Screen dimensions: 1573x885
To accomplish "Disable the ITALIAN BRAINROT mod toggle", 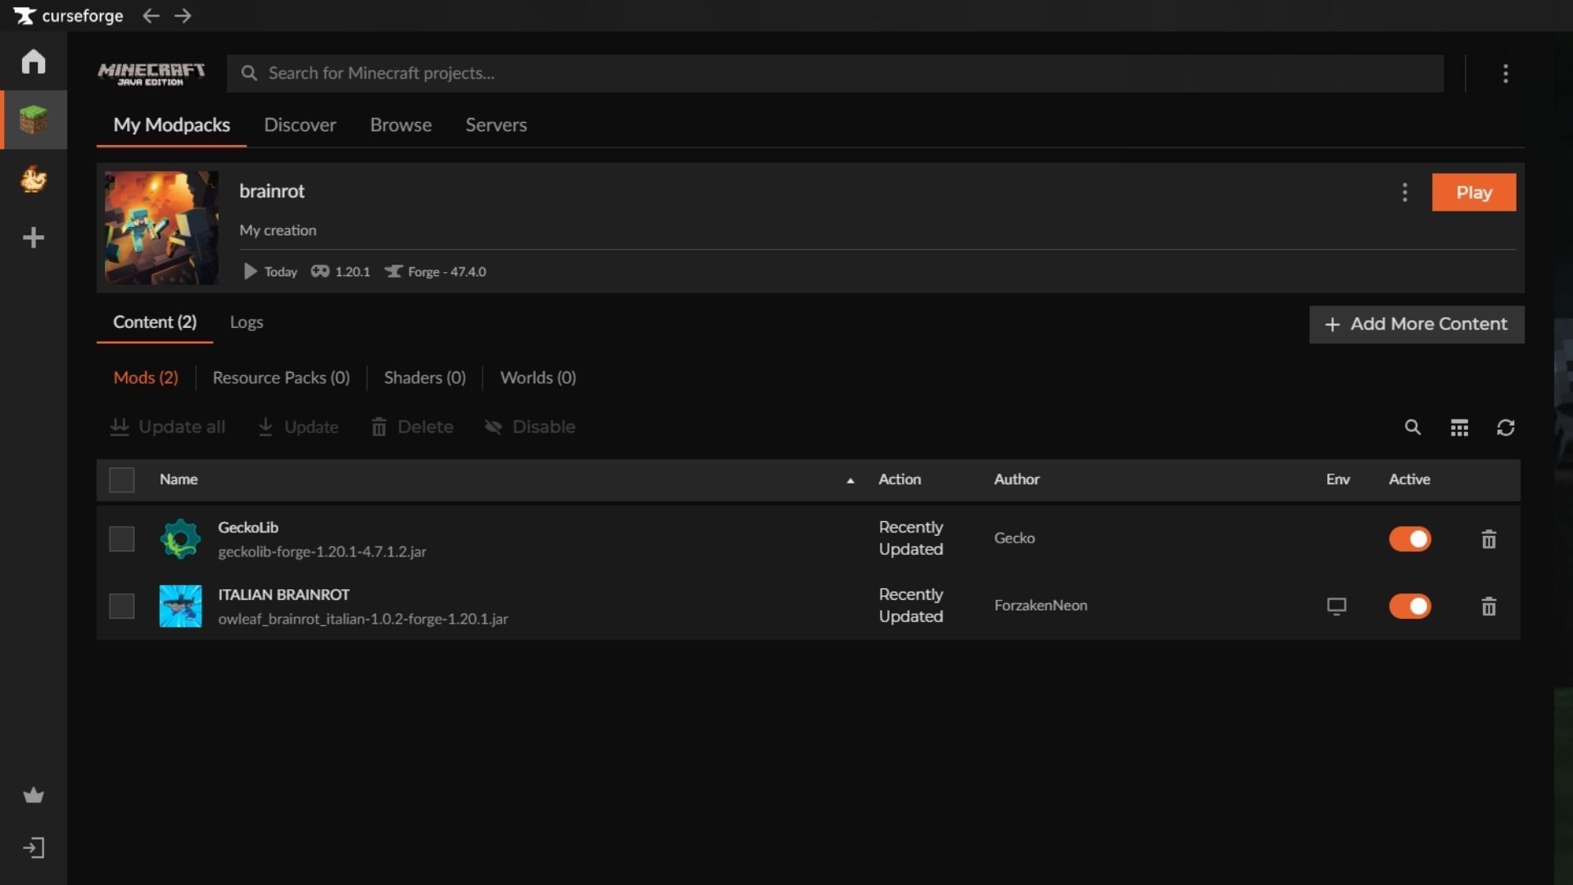I will point(1409,606).
